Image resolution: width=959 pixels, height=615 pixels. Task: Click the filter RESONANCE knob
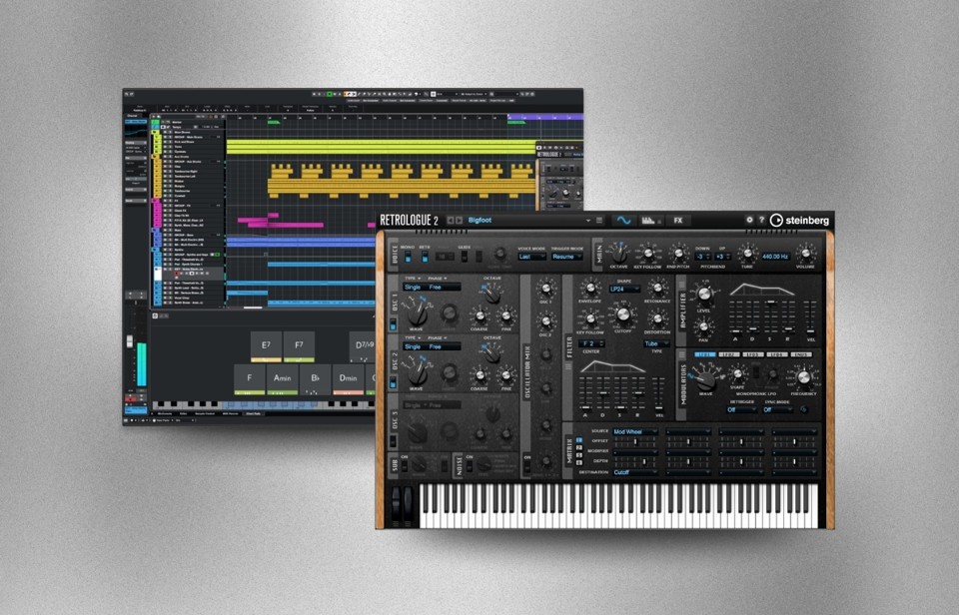coord(657,288)
